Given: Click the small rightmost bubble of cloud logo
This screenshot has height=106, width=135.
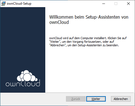Looking at the screenshot, I should [x=36, y=79].
